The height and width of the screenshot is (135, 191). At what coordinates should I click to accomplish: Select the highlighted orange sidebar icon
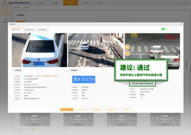[x=6, y=11]
